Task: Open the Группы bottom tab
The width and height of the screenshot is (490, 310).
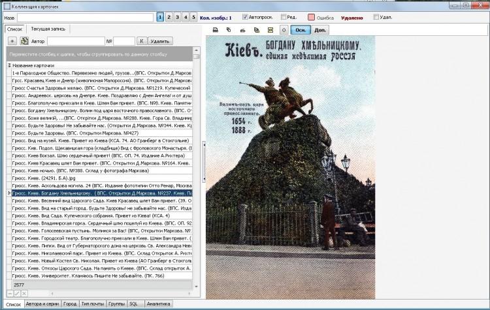Action: (x=116, y=303)
